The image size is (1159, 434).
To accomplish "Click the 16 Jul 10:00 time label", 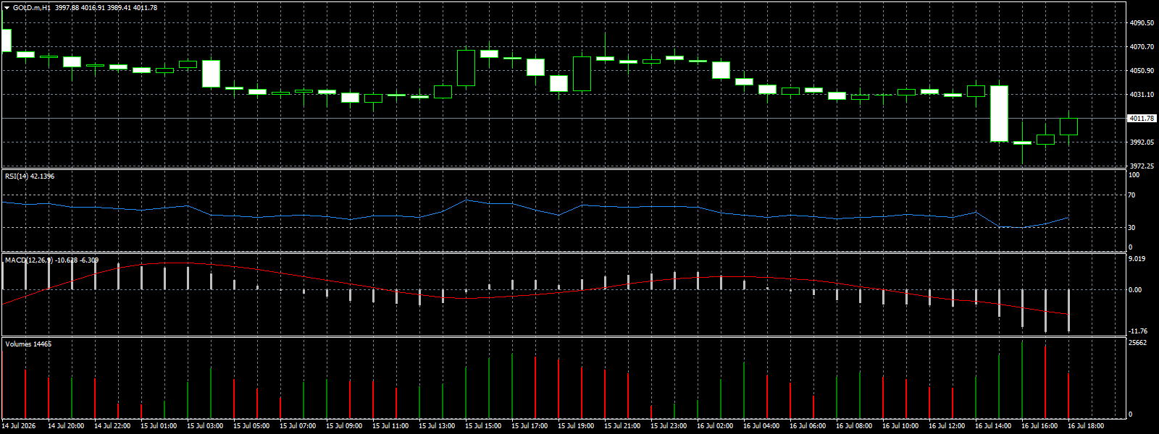I will click(900, 426).
